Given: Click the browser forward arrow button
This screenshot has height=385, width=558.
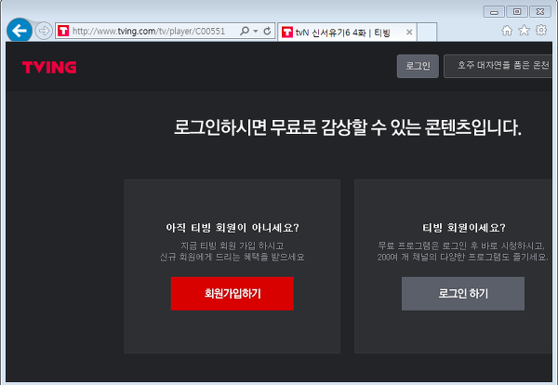Looking at the screenshot, I should pyautogui.click(x=44, y=31).
